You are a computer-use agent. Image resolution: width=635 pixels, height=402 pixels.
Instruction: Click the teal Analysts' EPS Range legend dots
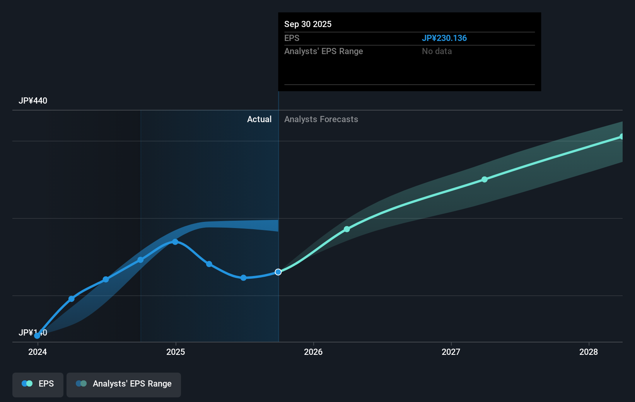click(x=81, y=383)
